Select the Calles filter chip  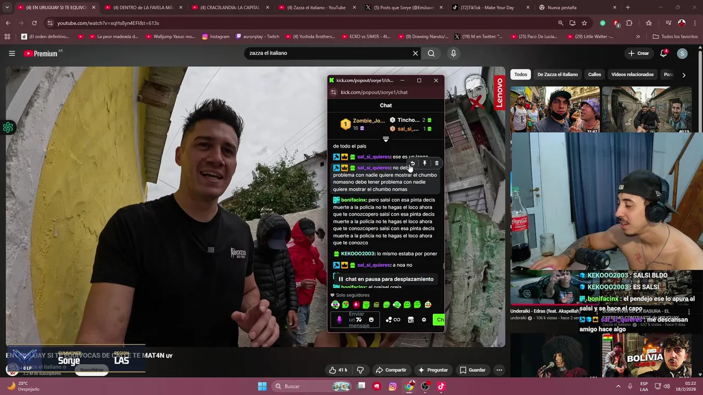[595, 75]
